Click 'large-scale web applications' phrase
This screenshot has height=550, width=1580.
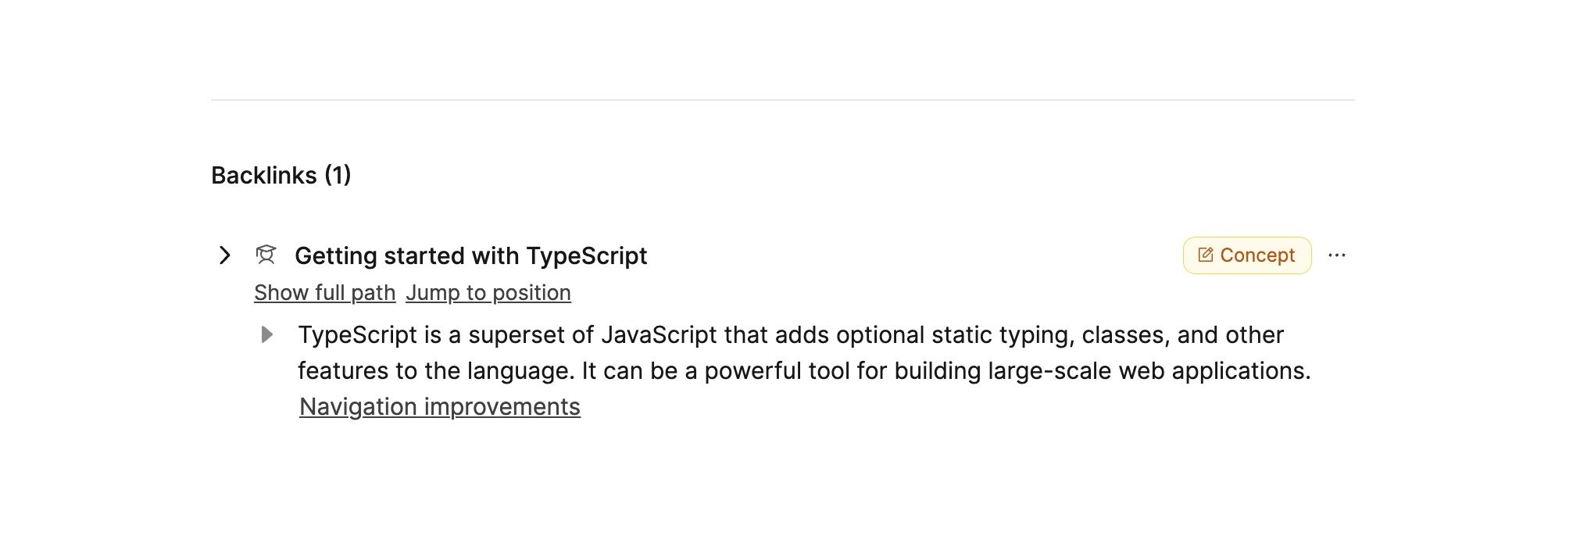coord(1149,371)
